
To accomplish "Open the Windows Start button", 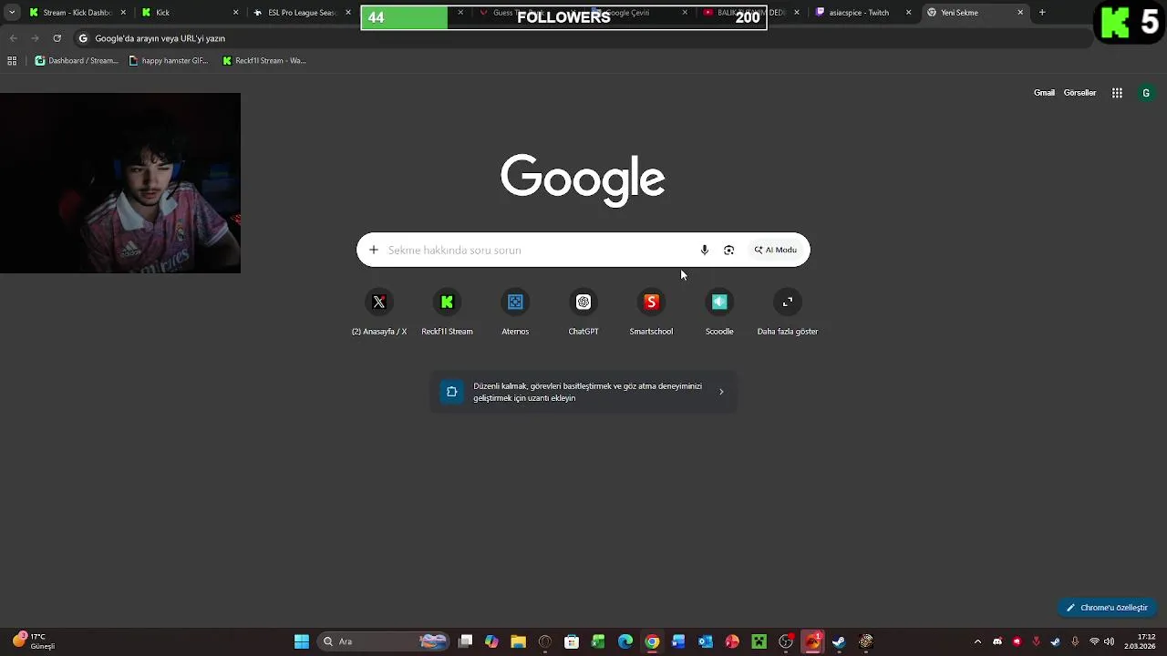I will click(x=301, y=641).
